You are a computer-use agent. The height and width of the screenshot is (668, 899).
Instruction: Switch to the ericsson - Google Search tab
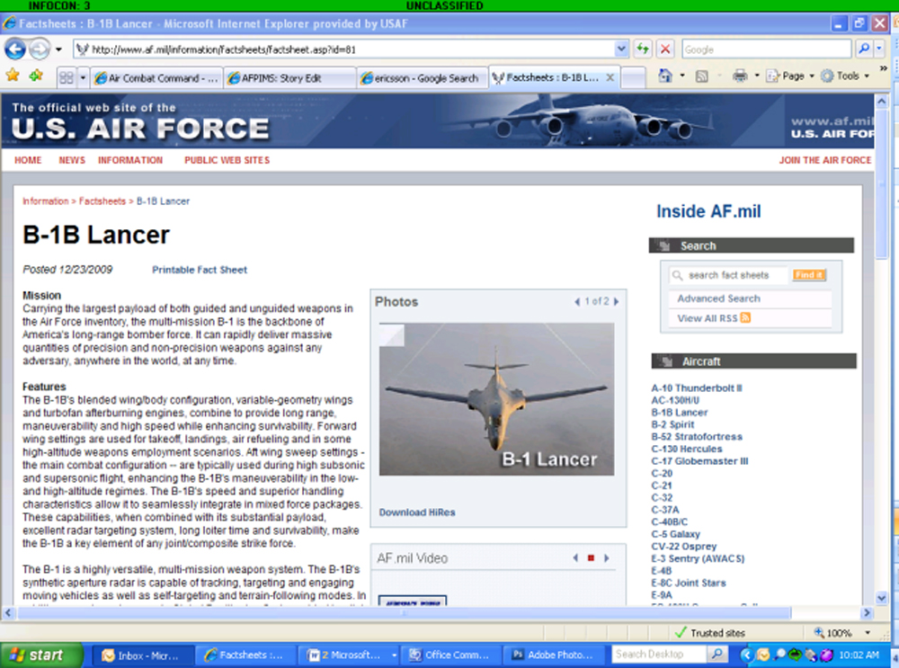point(421,76)
